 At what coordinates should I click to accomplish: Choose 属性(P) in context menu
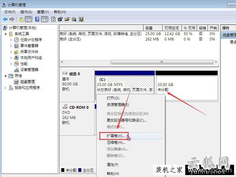coord(131,165)
